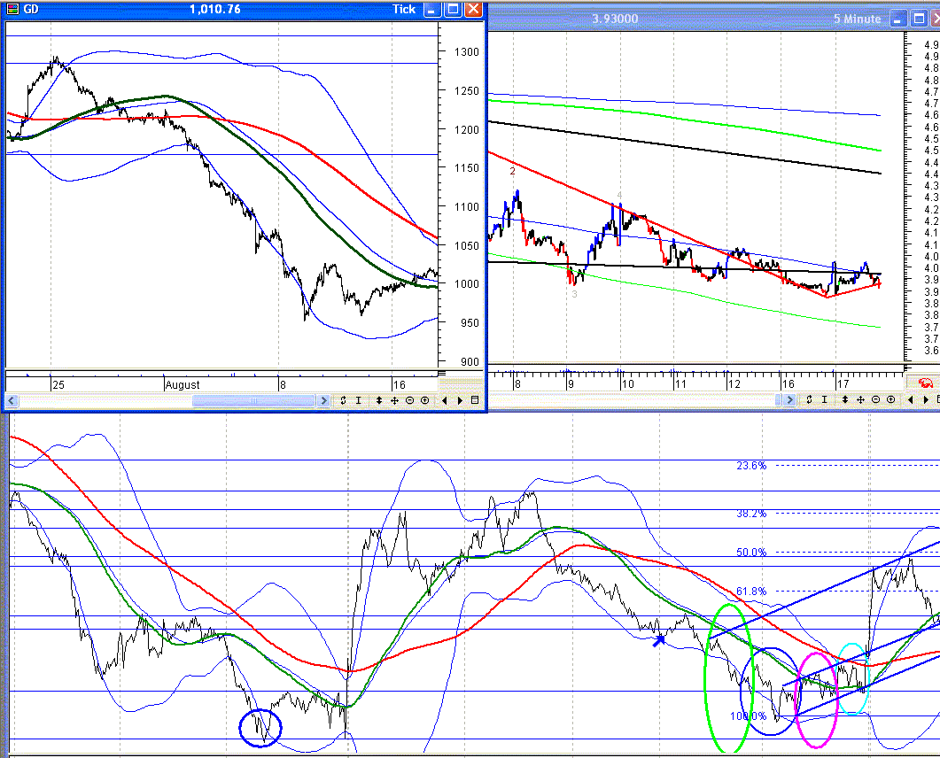Step the GD chart forward with right triangle

click(460, 400)
